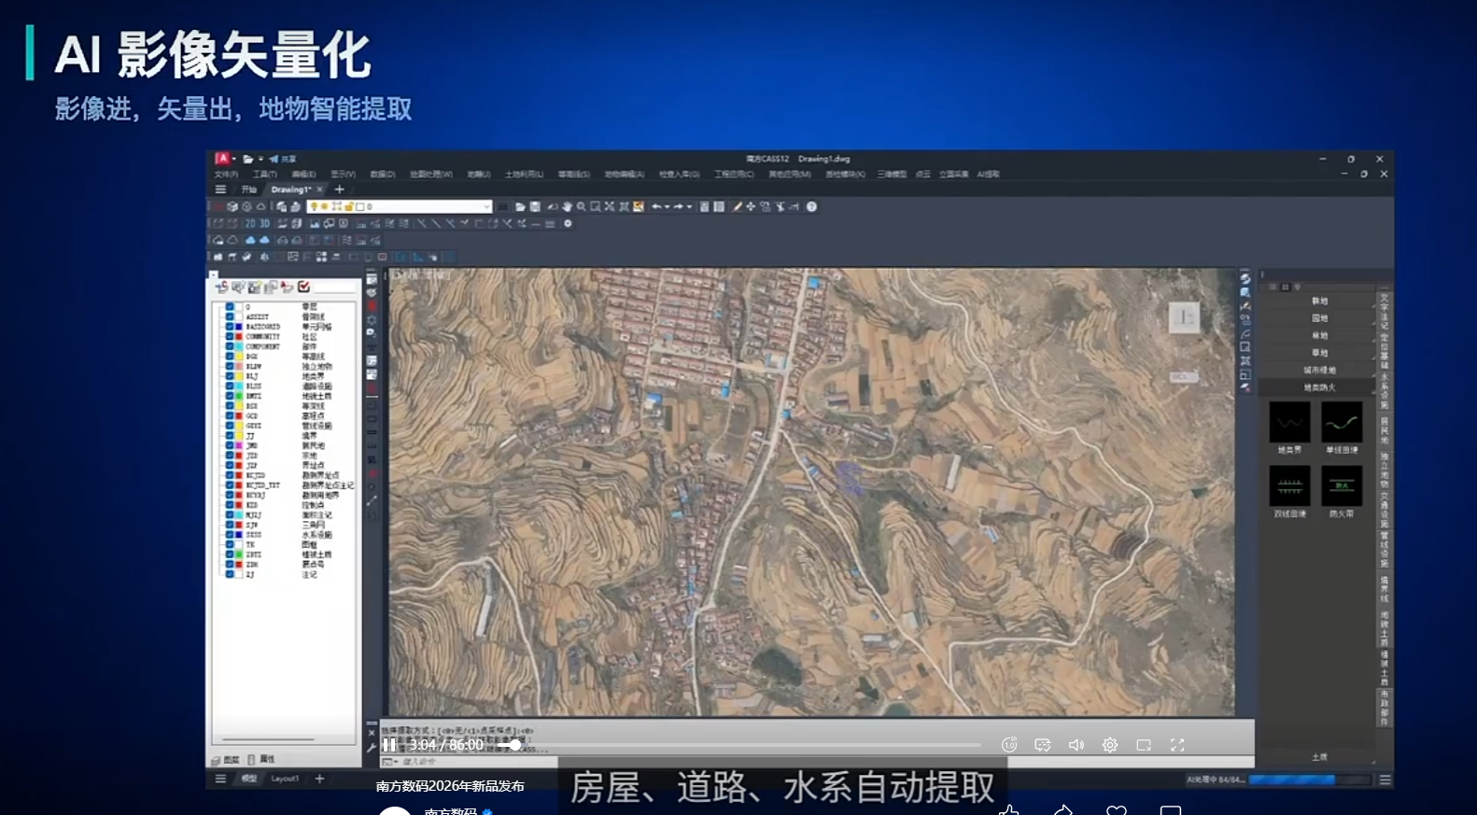This screenshot has height=815, width=1477.
Task: Toggle video fullscreen mode
Action: pyautogui.click(x=1176, y=745)
